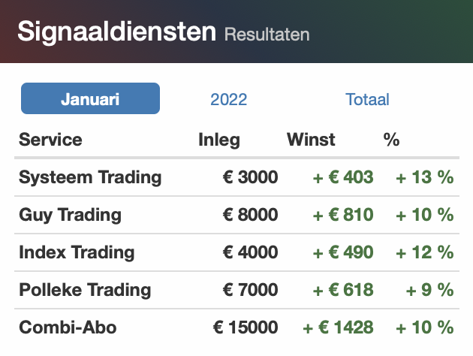Click the Inleg column header
This screenshot has width=473, height=356.
coord(219,140)
